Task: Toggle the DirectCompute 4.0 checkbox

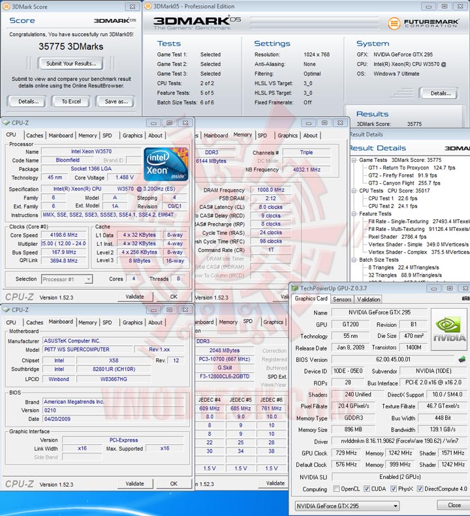Action: 420,489
